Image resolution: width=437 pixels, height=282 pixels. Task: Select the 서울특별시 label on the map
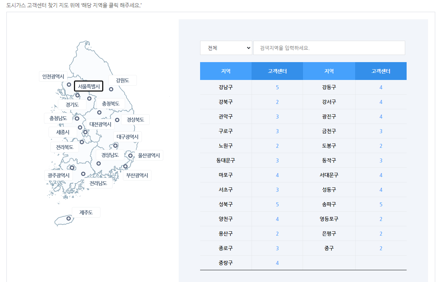89,86
